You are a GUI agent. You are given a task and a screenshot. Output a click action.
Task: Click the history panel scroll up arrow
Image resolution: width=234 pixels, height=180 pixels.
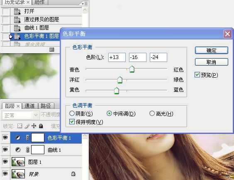tap(85, 10)
